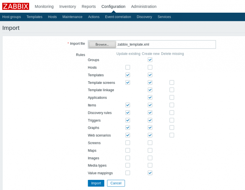Open the Inventory menu
Viewport: 245px width, 190px height.
coord(68,7)
